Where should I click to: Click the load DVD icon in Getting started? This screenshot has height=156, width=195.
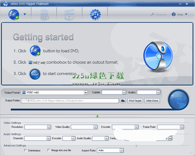point(35,51)
